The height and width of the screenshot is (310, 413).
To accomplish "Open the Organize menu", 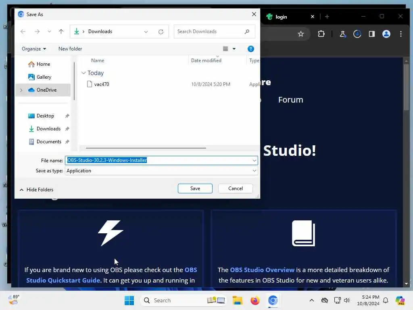I will point(34,49).
